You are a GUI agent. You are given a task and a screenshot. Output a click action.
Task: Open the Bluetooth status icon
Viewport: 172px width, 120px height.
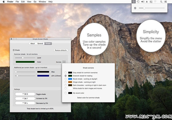click(151, 2)
